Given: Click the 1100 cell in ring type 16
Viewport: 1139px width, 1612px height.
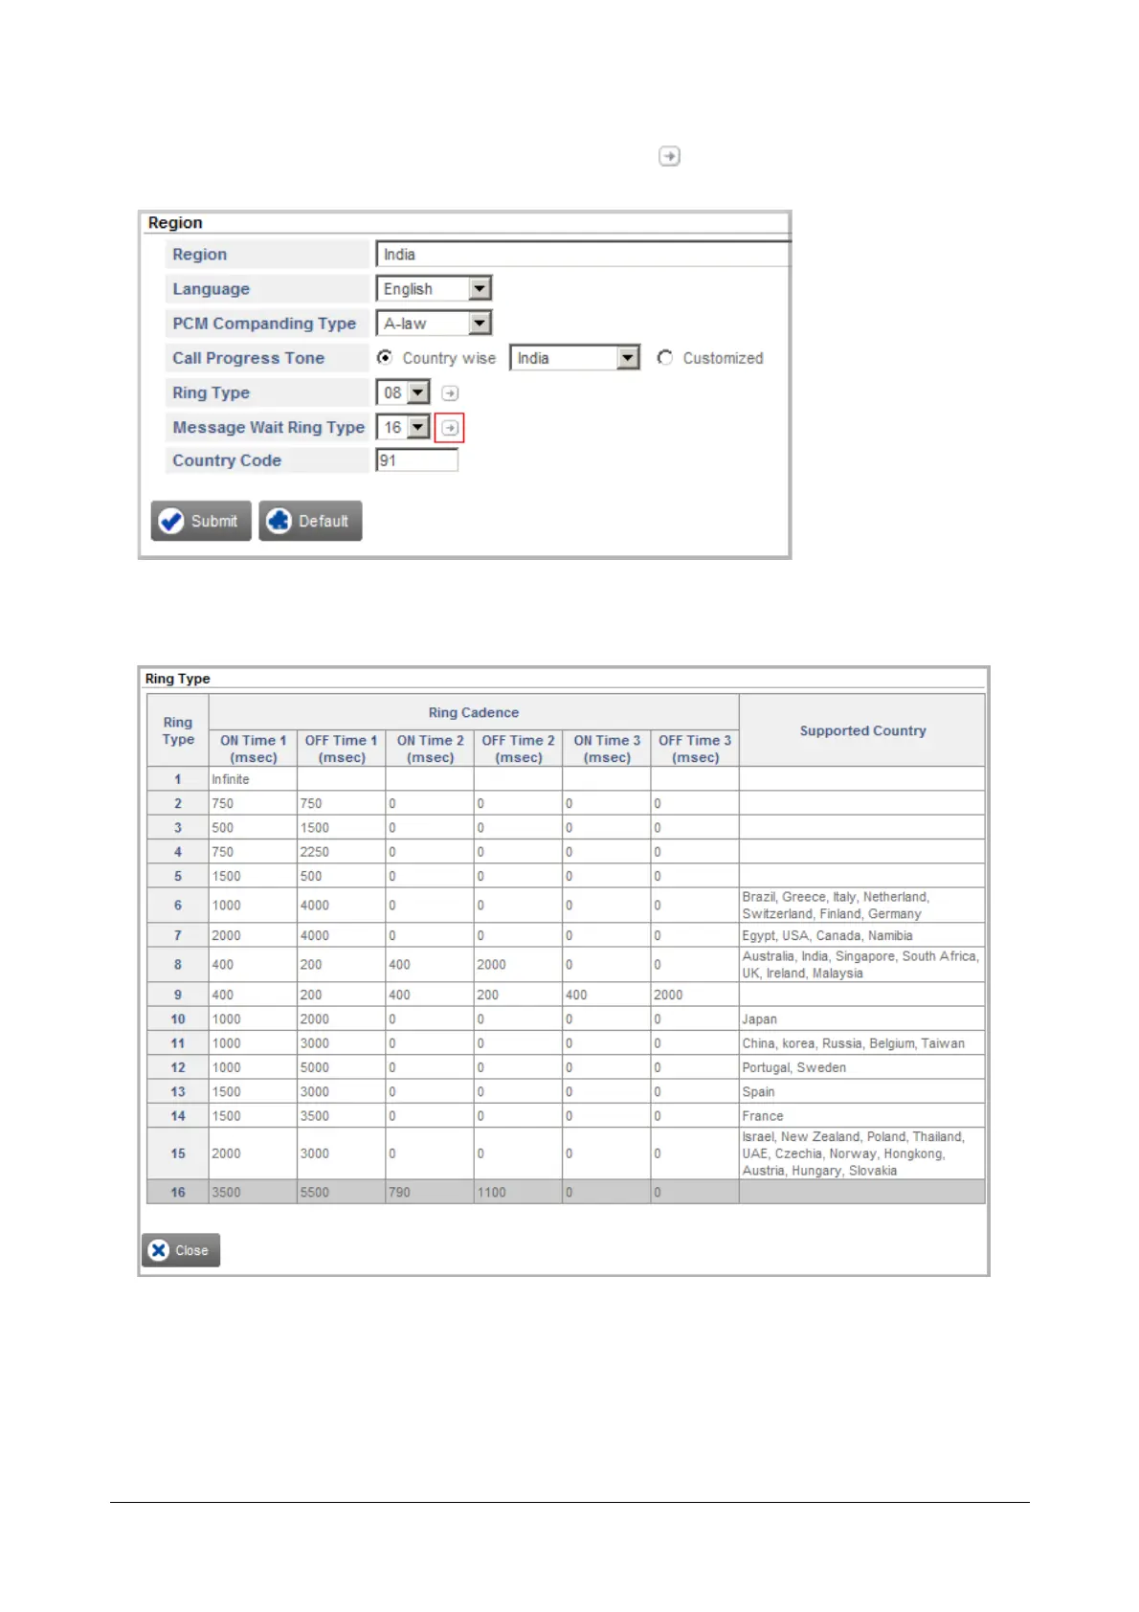Looking at the screenshot, I should [518, 1192].
